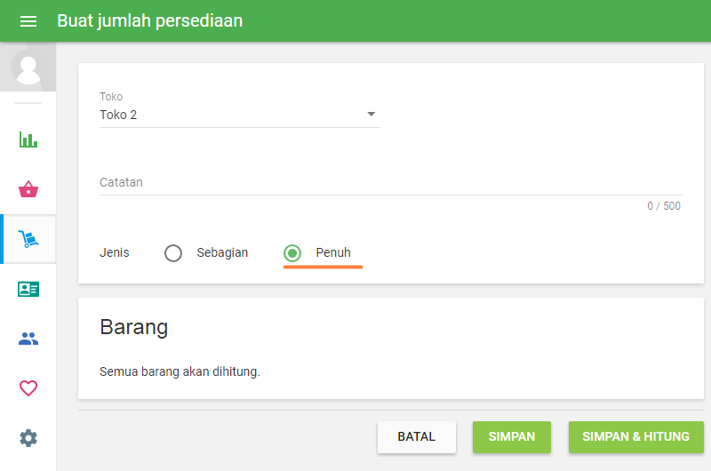Open the Toko 2 store selector
The image size is (711, 471).
[239, 115]
